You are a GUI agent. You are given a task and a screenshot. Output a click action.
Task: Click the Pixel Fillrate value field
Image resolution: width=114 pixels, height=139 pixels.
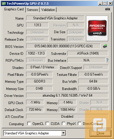[39, 74]
